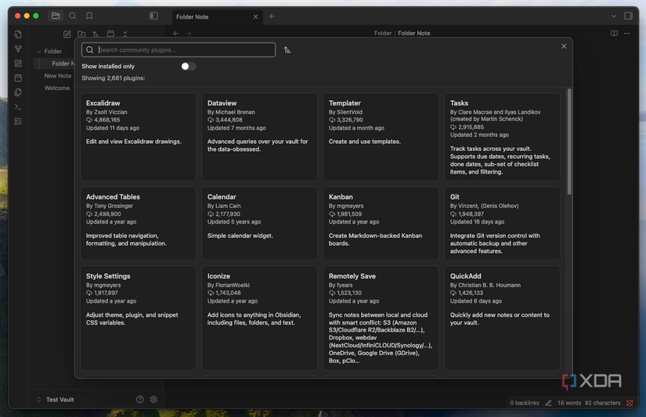Switch to reading view icon
Viewport: 646px width, 417px height.
pos(614,34)
